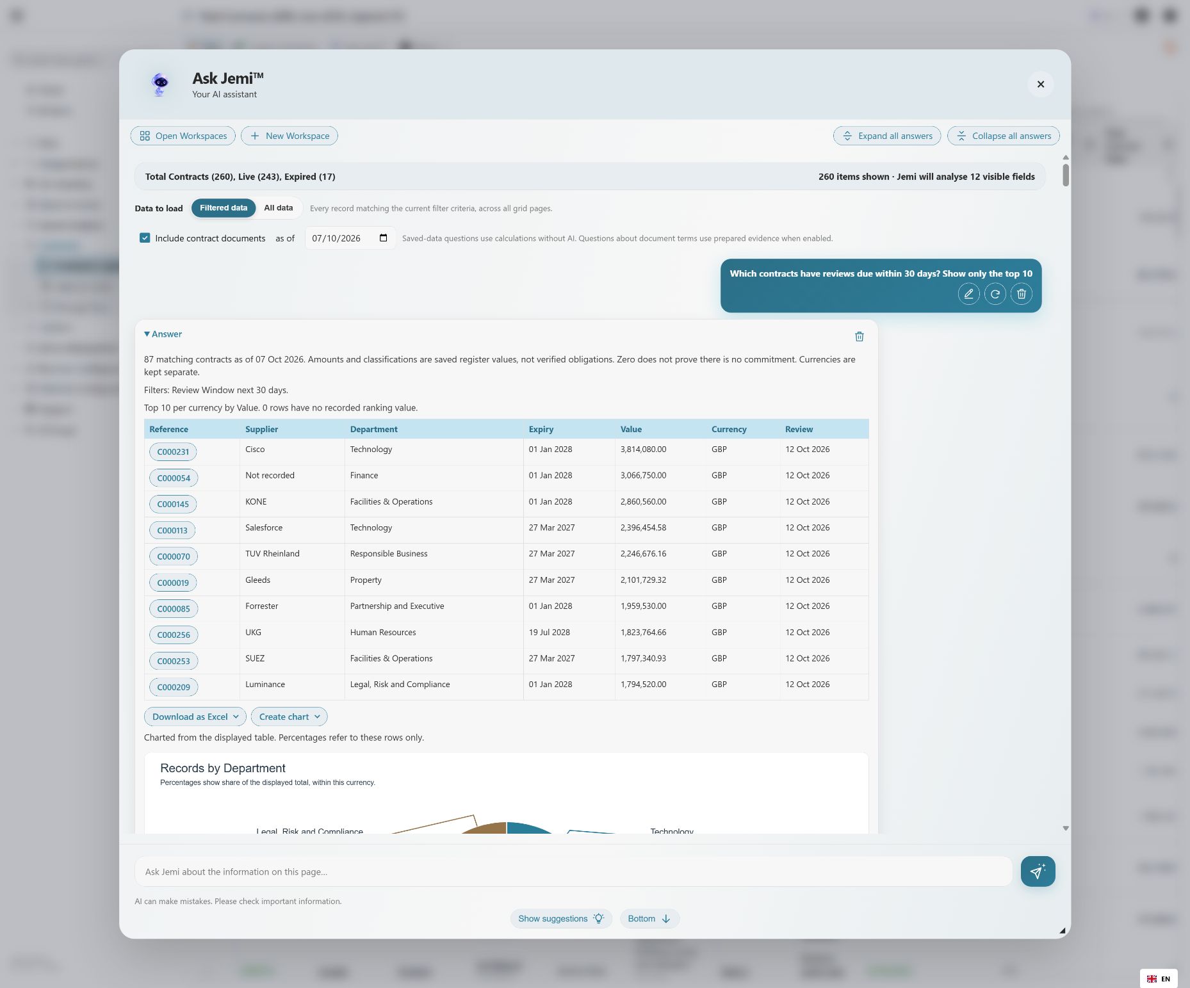
Task: Jump to Bottom of conversation
Action: [649, 919]
